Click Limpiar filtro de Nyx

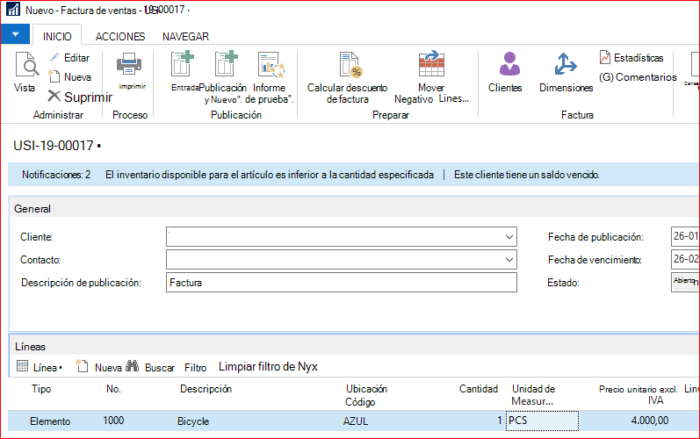(268, 367)
